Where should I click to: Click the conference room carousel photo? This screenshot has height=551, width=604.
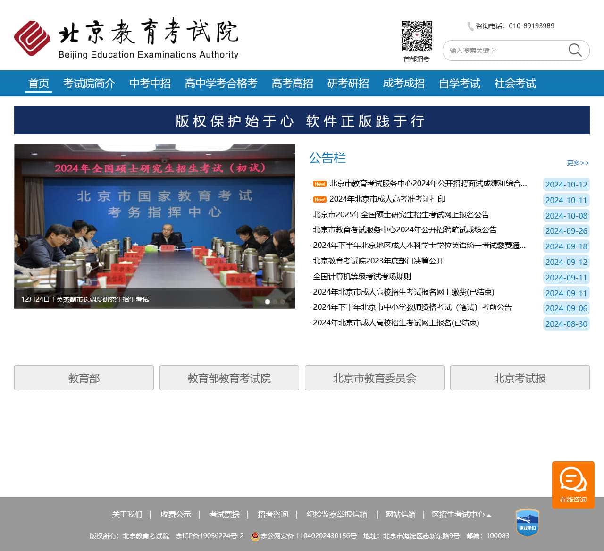coord(154,226)
